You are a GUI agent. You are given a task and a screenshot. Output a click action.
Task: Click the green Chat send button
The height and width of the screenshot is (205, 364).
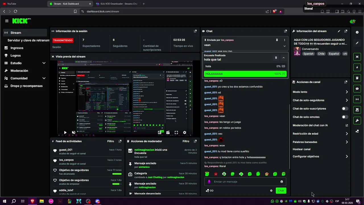click(x=281, y=191)
